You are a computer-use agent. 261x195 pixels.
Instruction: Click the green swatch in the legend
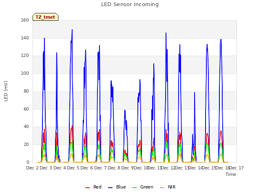(x=134, y=187)
